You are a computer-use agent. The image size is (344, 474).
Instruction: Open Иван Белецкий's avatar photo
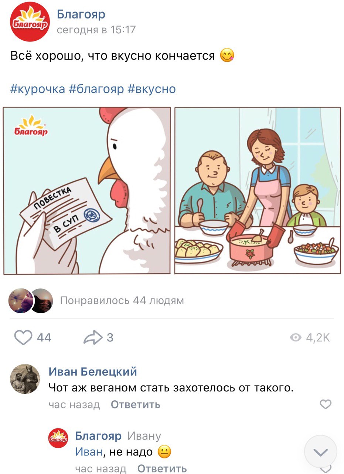25,379
